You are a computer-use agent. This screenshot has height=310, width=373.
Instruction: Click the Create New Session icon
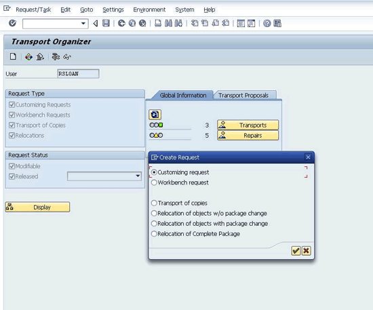click(x=241, y=24)
